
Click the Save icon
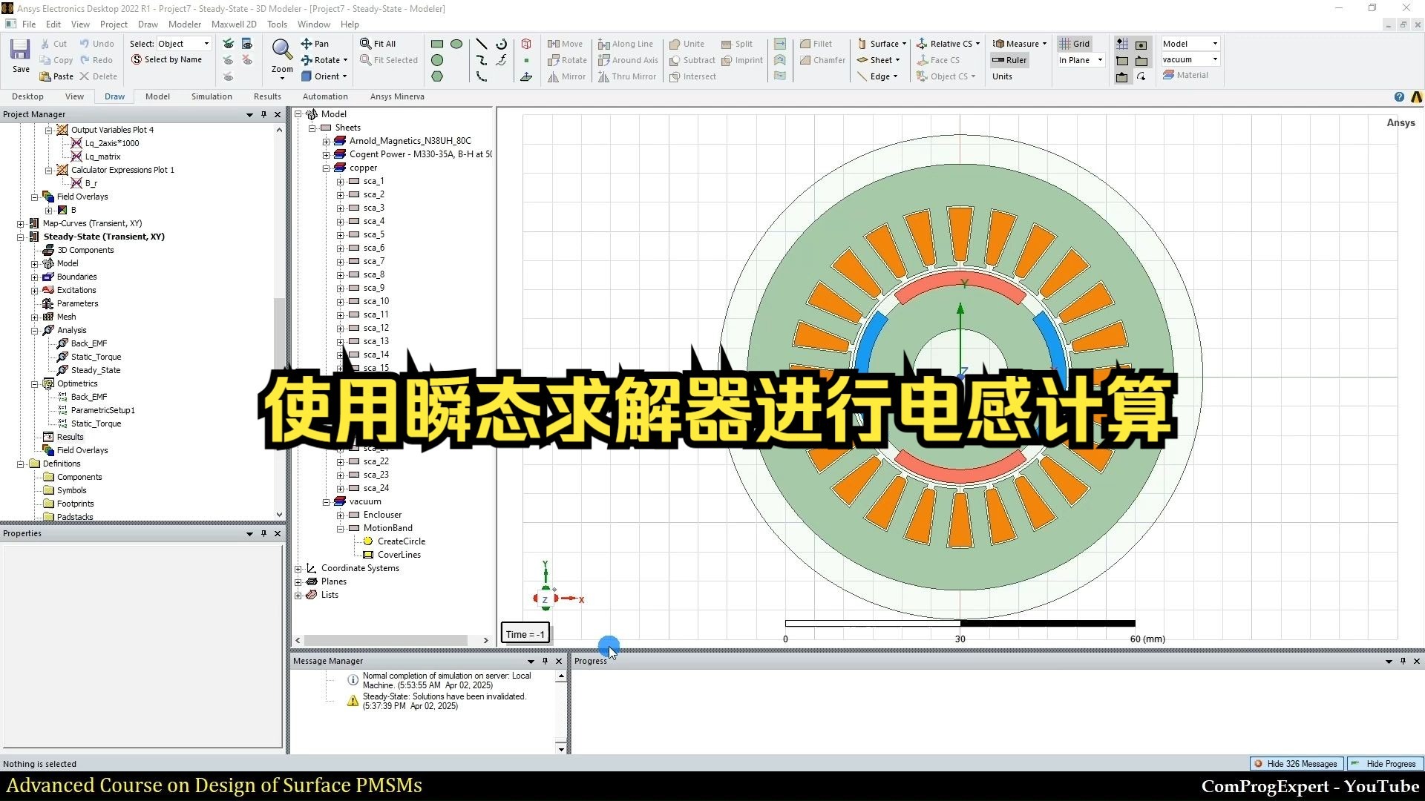coord(20,50)
